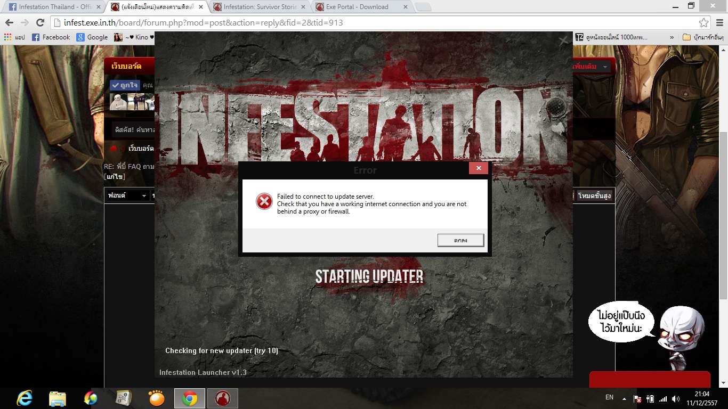Reload the current page in Chrome
This screenshot has width=728, height=409.
pyautogui.click(x=40, y=22)
